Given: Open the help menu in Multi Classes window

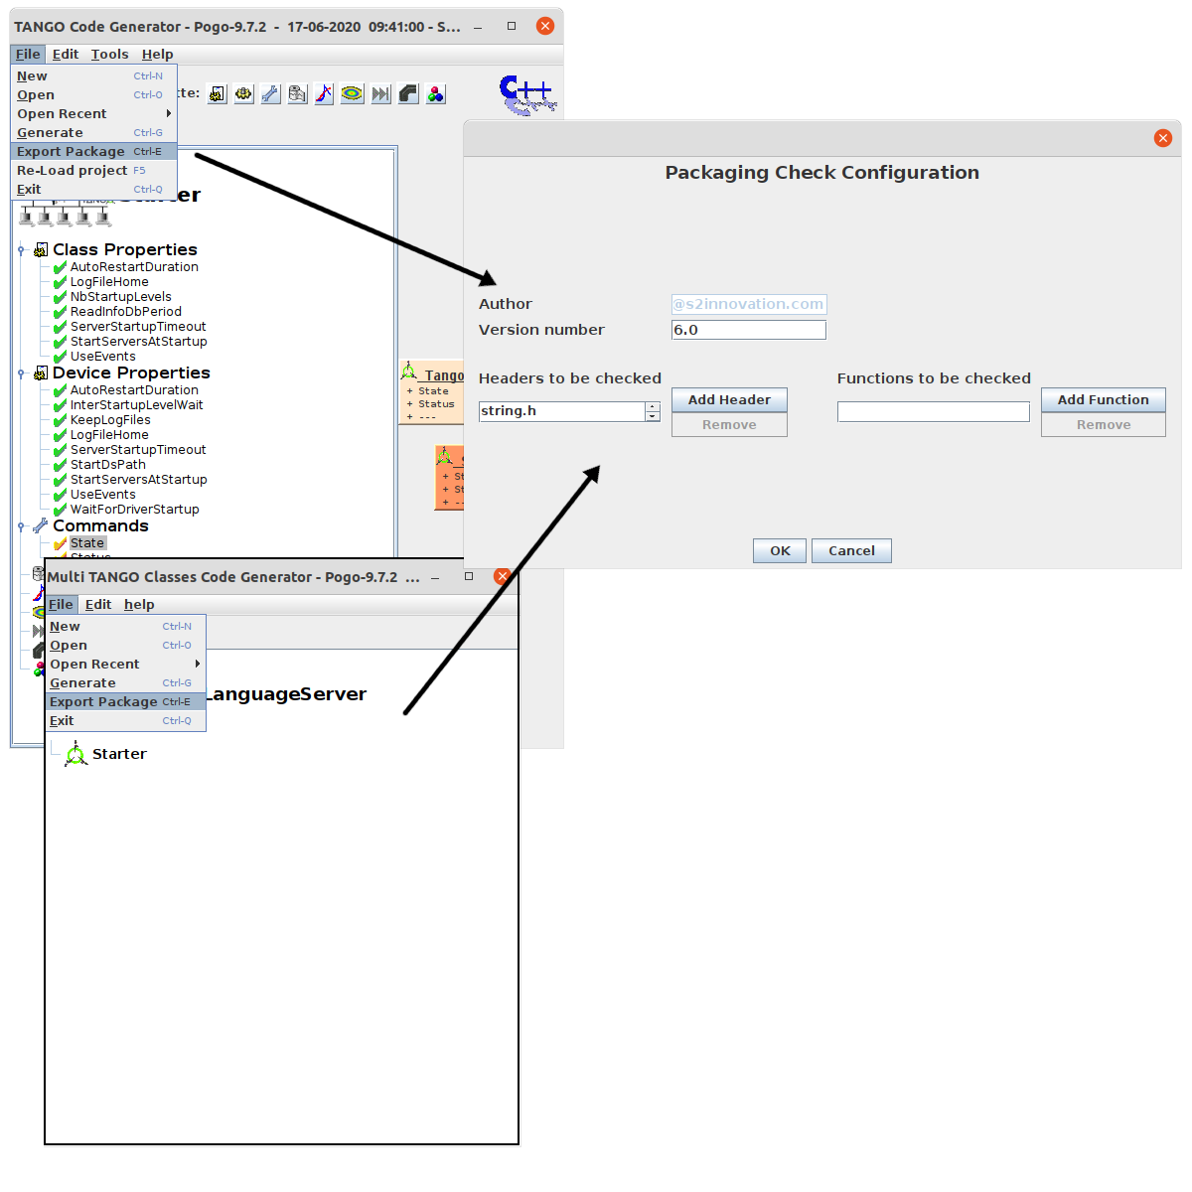Looking at the screenshot, I should (x=139, y=604).
